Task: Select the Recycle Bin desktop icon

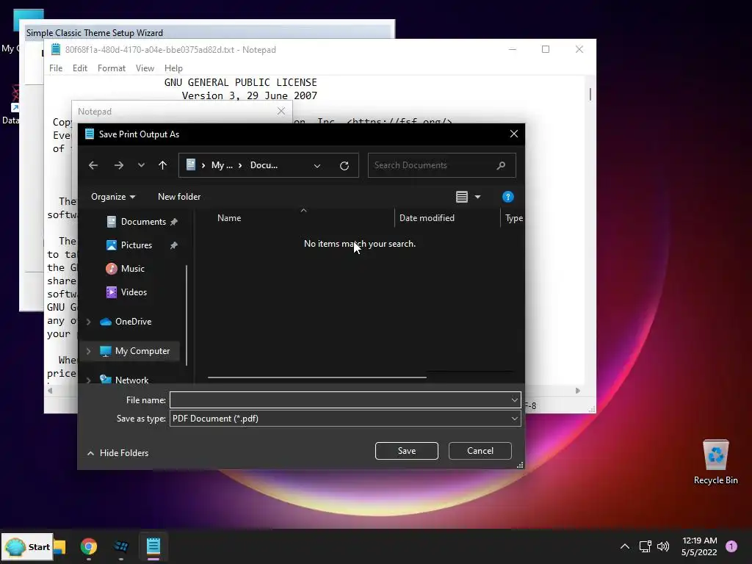Action: [715, 463]
